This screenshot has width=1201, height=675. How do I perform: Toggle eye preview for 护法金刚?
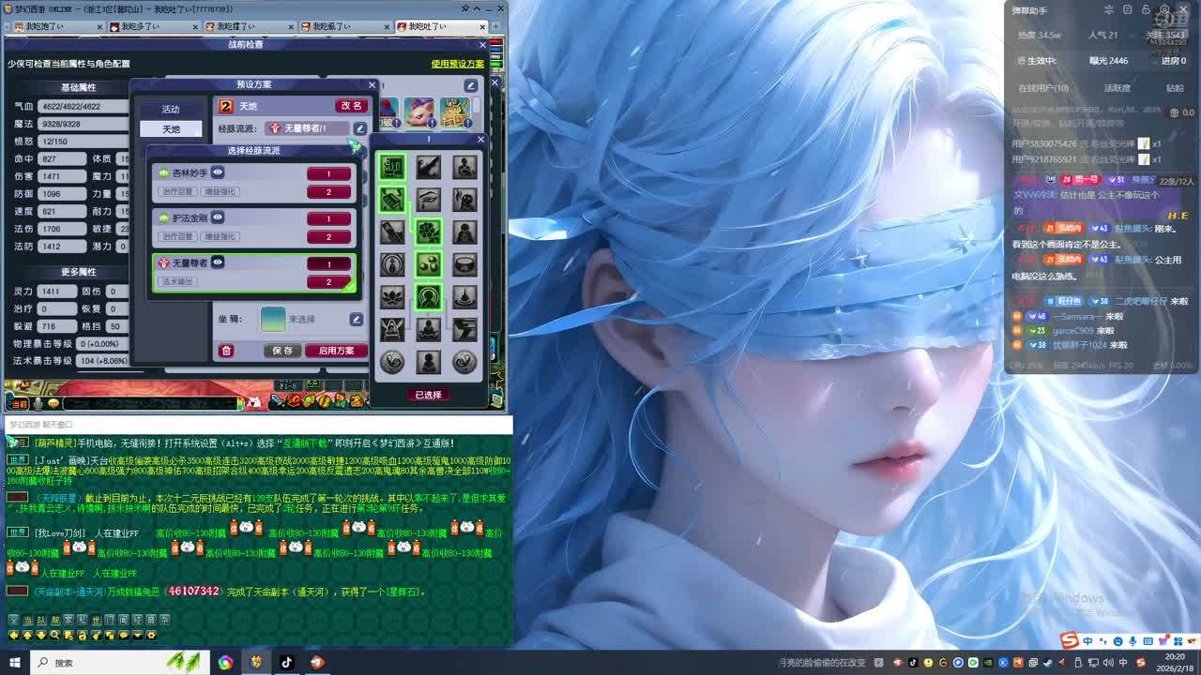(218, 217)
